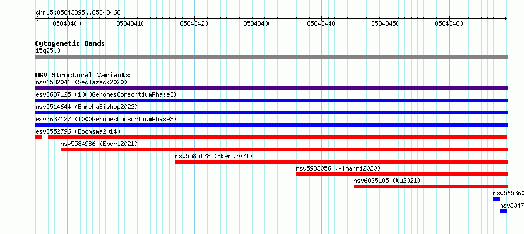Click the left arrow end of the ruler
524x234 pixels.
(37, 19)
